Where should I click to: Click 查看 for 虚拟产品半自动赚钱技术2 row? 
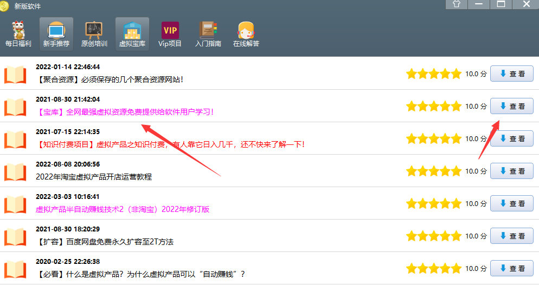(x=511, y=203)
